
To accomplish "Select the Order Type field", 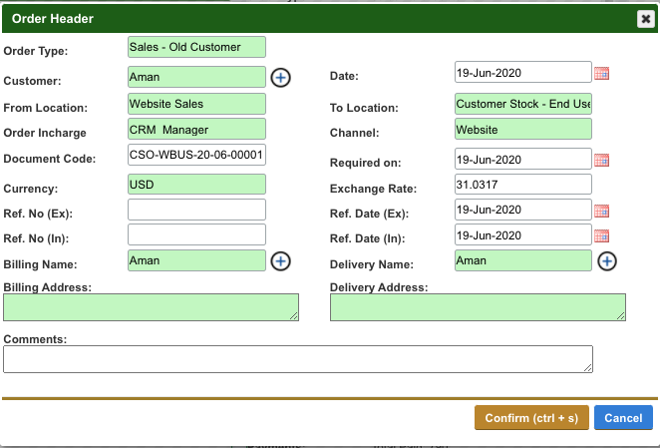I will [196, 47].
